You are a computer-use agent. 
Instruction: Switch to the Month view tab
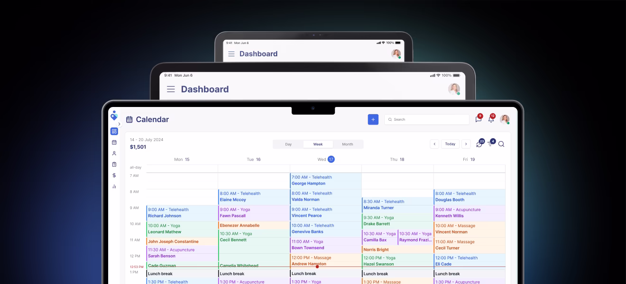point(347,144)
